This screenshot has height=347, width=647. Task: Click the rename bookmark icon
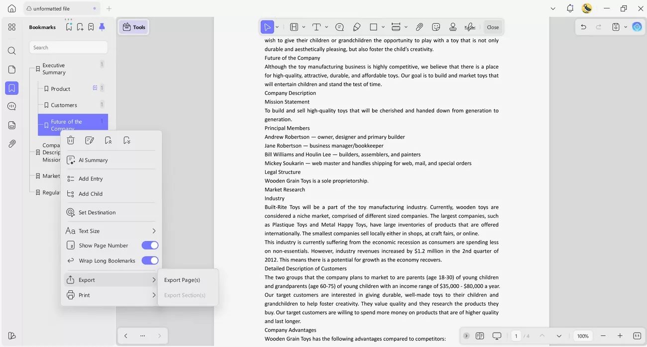(90, 140)
